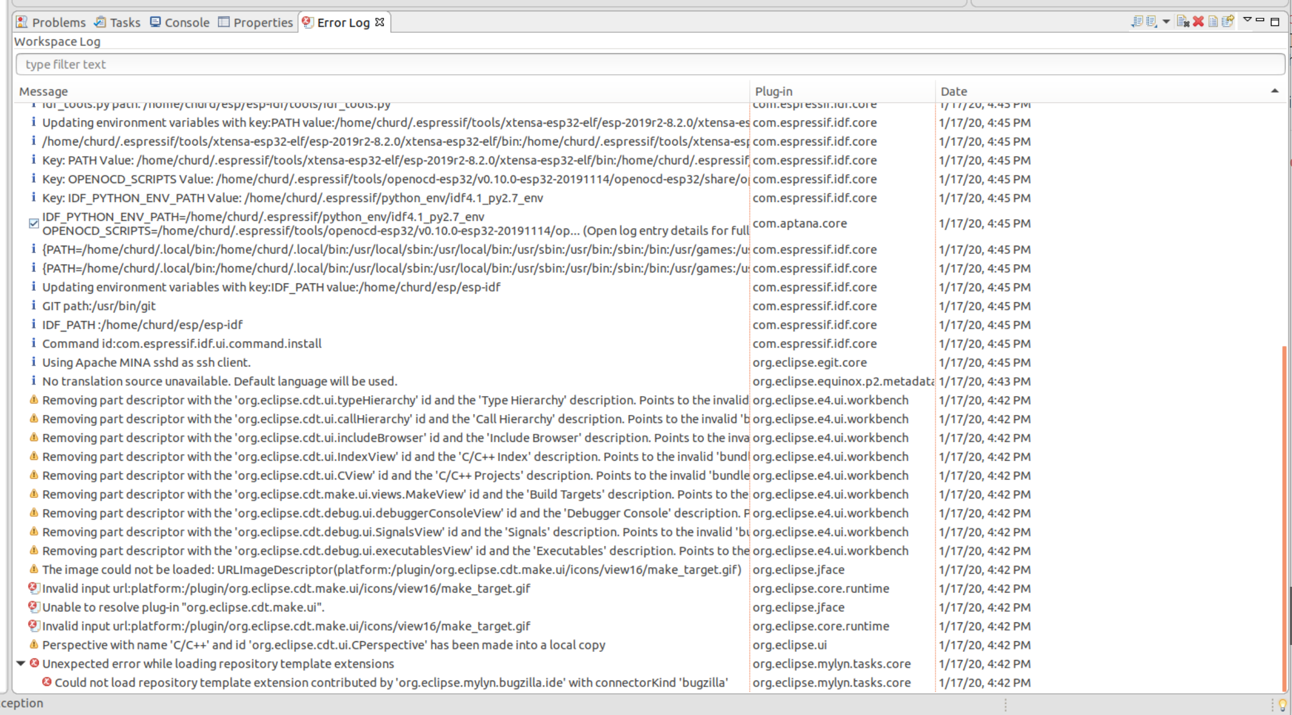Switch to the Tasks tab
This screenshot has height=715, width=1292.
[x=117, y=22]
